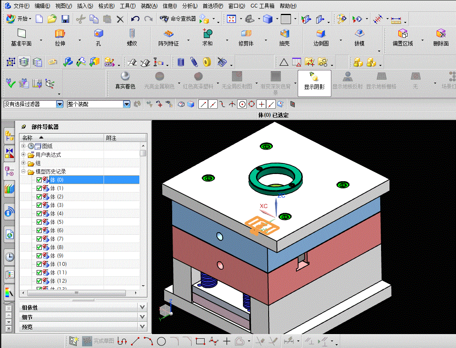Viewport: 456px width, 348px height.
Task: Click the fit view icon in toolbar
Action: 231,19
